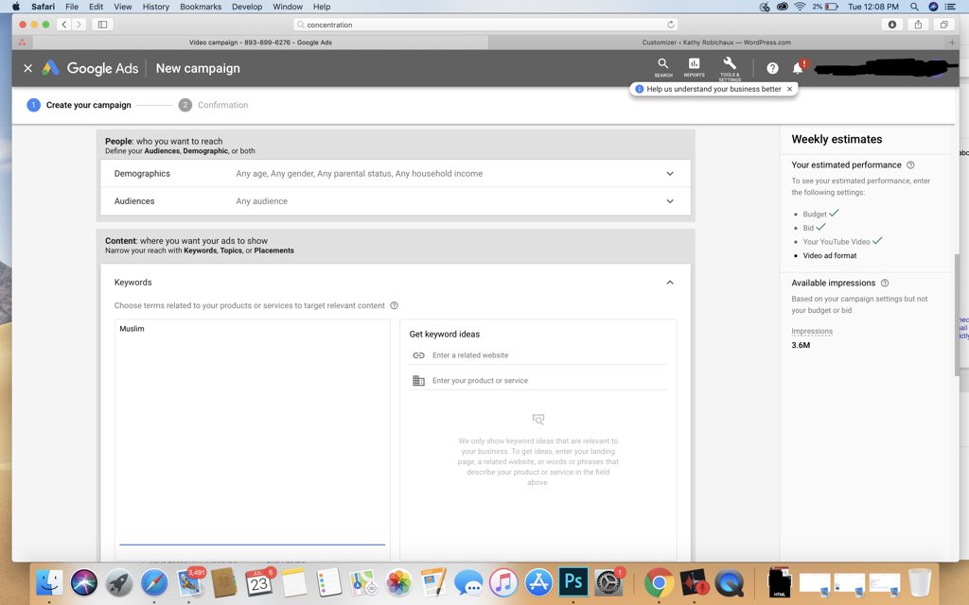969x605 pixels.
Task: Click the Wi-Fi status icon
Action: tap(800, 7)
